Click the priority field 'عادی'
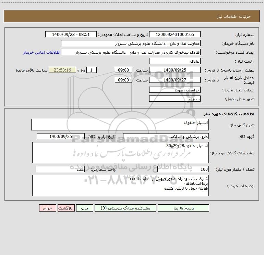264x255 pixels. click(175, 61)
